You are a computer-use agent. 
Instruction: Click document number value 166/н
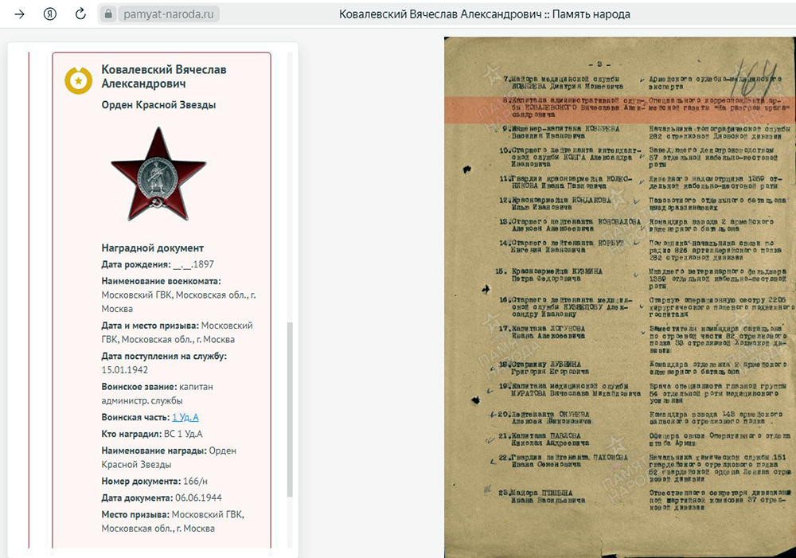coord(195,482)
